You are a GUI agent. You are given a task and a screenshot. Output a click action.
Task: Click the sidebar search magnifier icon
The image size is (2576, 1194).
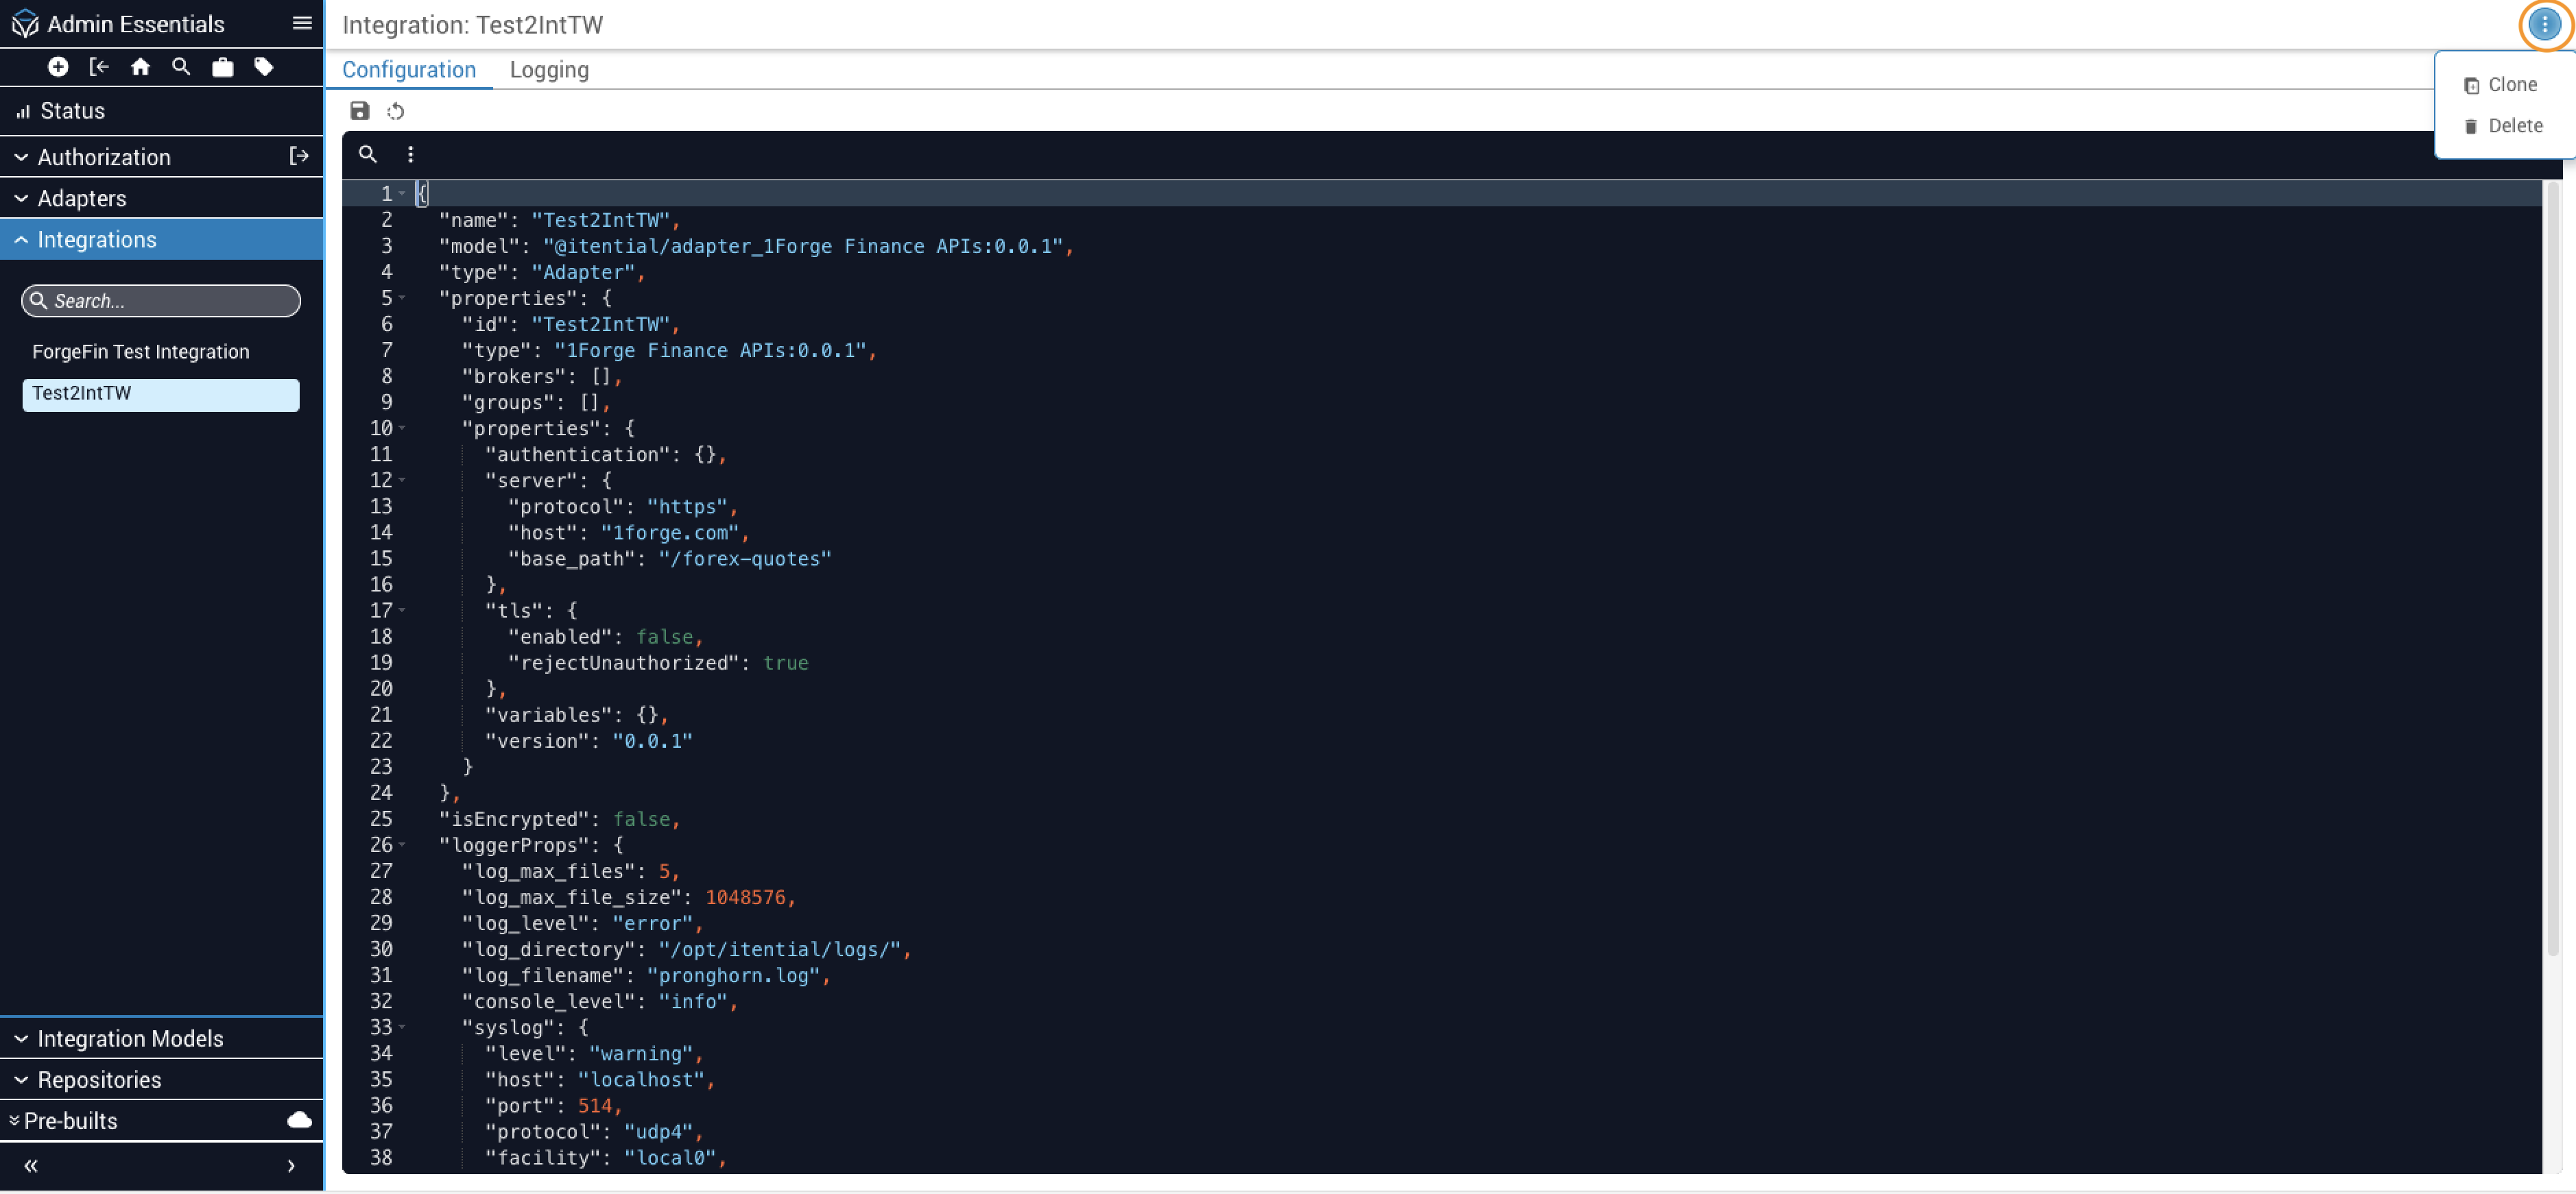pyautogui.click(x=181, y=67)
